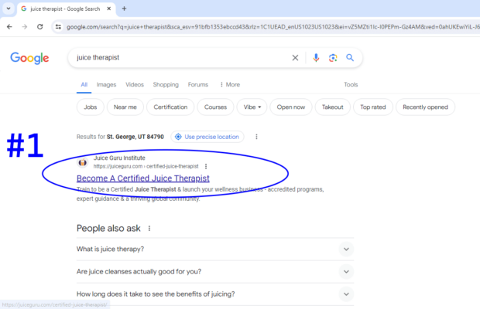
Task: Open a new browser tab
Action: click(x=124, y=8)
